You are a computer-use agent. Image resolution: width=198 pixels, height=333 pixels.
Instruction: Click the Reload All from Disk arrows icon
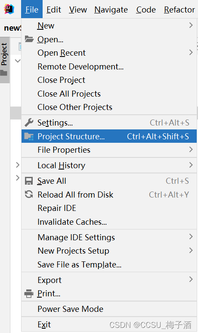point(29,194)
